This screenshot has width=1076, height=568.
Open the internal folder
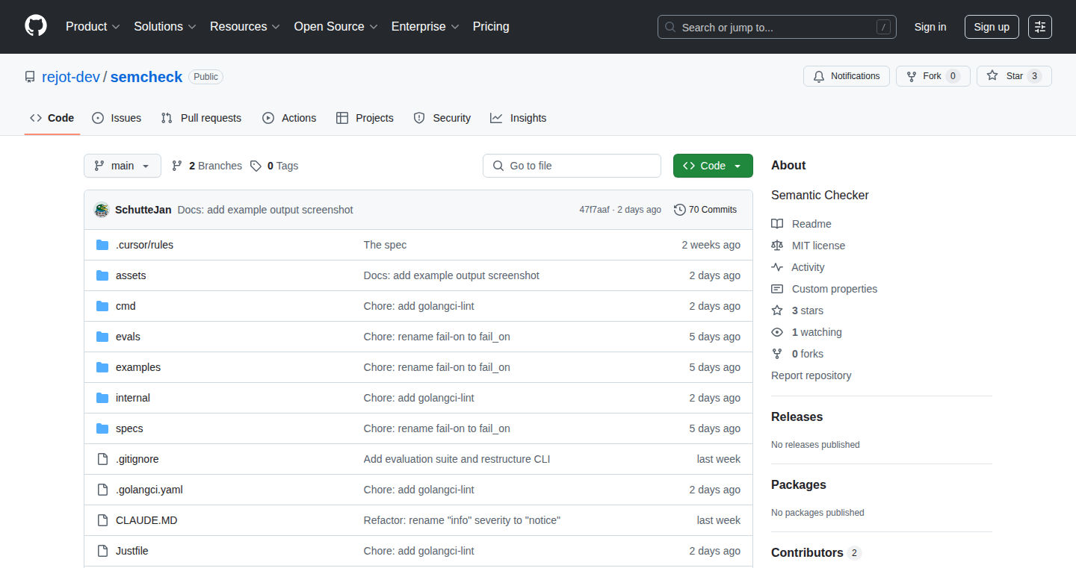(133, 398)
